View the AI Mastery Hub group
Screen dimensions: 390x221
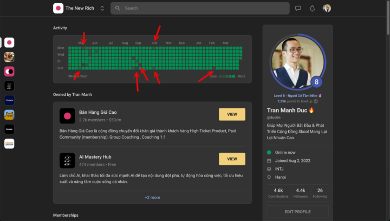pos(232,159)
